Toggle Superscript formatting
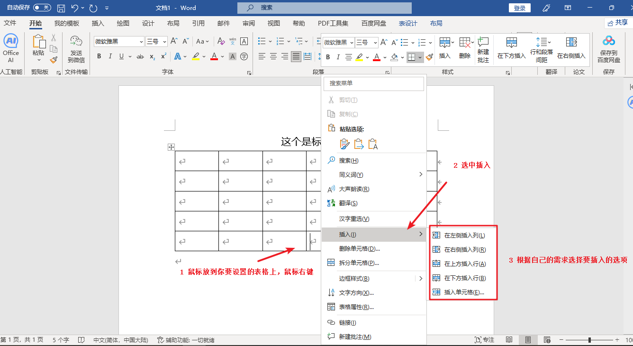Viewport: 633px width, 346px height. pos(163,56)
